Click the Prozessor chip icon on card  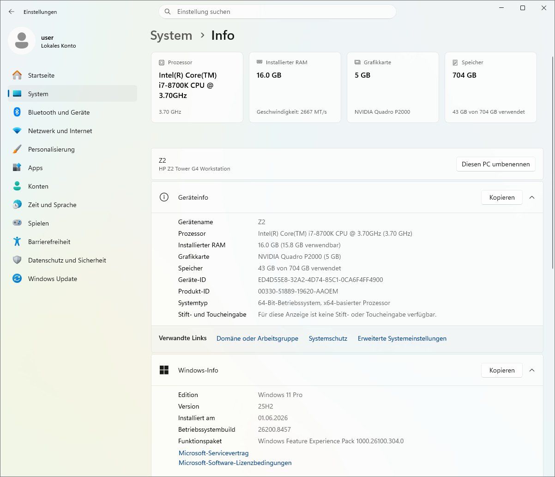[162, 62]
